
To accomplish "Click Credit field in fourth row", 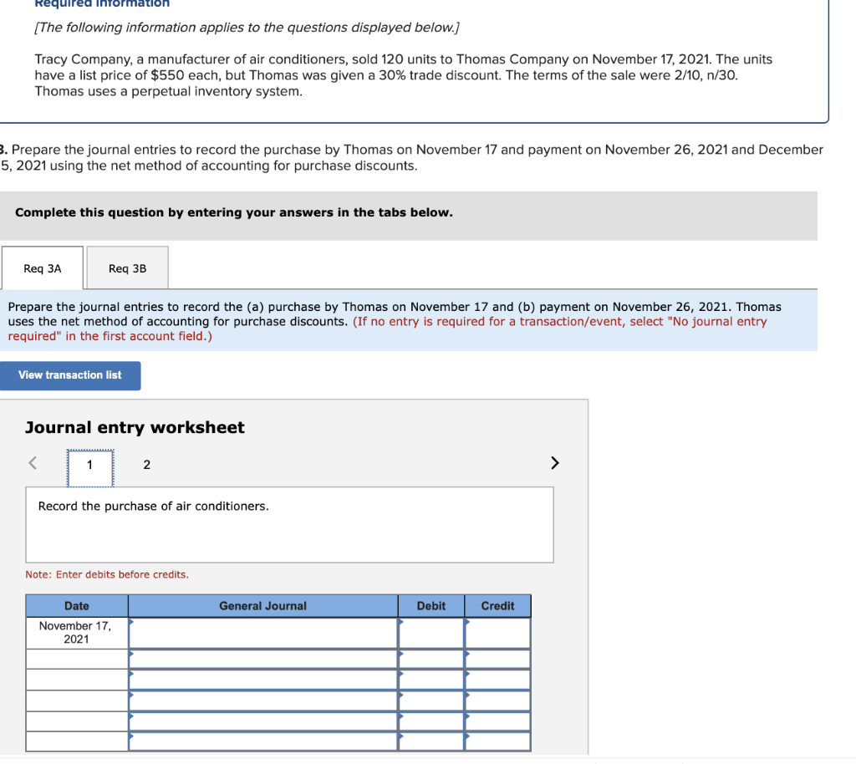I will [x=497, y=700].
